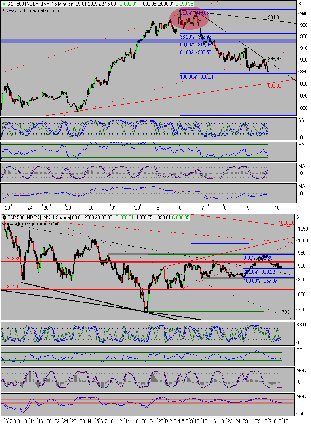The height and width of the screenshot is (429, 311).
Task: Click the green chart icon beside the 15 Minuten title
Action: [4, 4]
